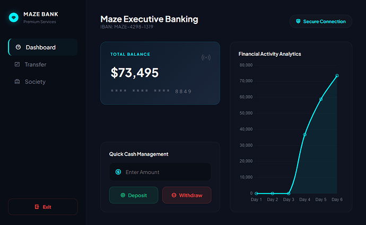Image resolution: width=366 pixels, height=225 pixels.
Task: Click the contactless signal icon on balance card
Action: point(206,57)
